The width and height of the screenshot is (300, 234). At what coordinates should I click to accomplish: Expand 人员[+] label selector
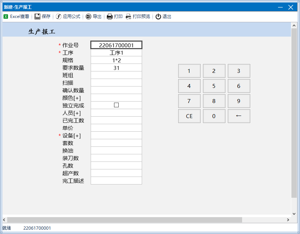(x=71, y=113)
